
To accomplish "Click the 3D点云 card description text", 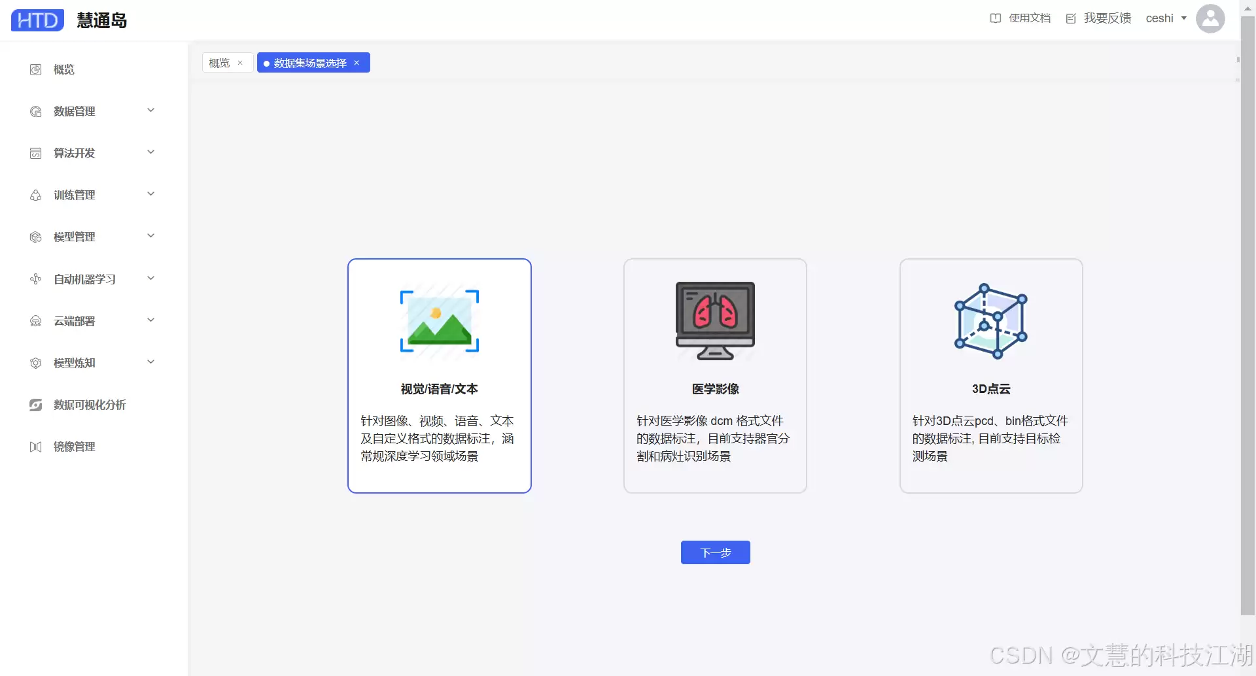I will 990,439.
